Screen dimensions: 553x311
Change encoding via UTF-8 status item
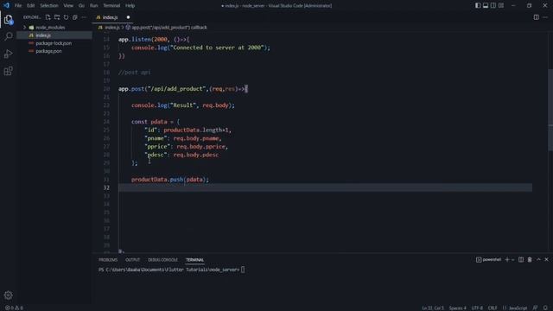click(x=477, y=308)
